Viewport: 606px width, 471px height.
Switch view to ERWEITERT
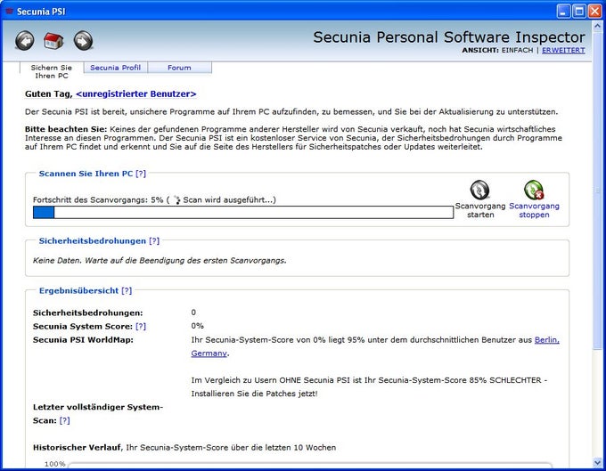[563, 50]
